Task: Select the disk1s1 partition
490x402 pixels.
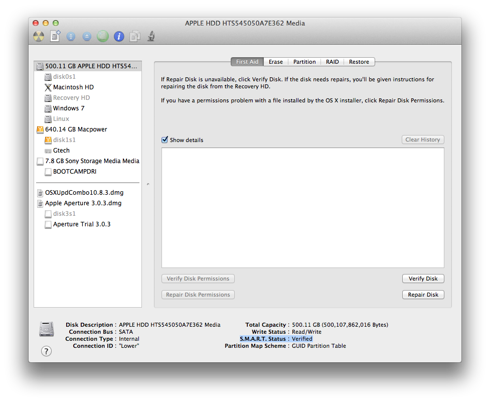Action: pos(88,140)
